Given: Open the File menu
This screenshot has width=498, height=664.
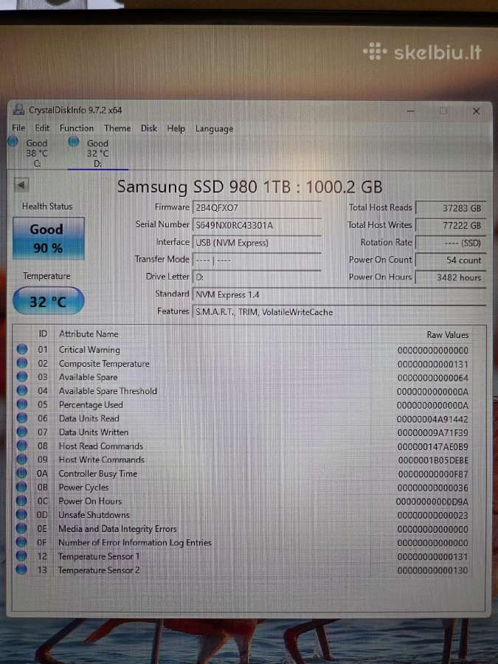Looking at the screenshot, I should coord(18,128).
